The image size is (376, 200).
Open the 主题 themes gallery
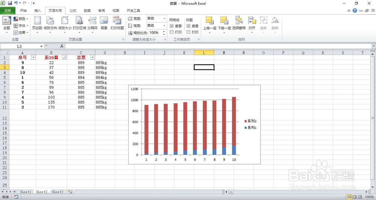pos(7,25)
